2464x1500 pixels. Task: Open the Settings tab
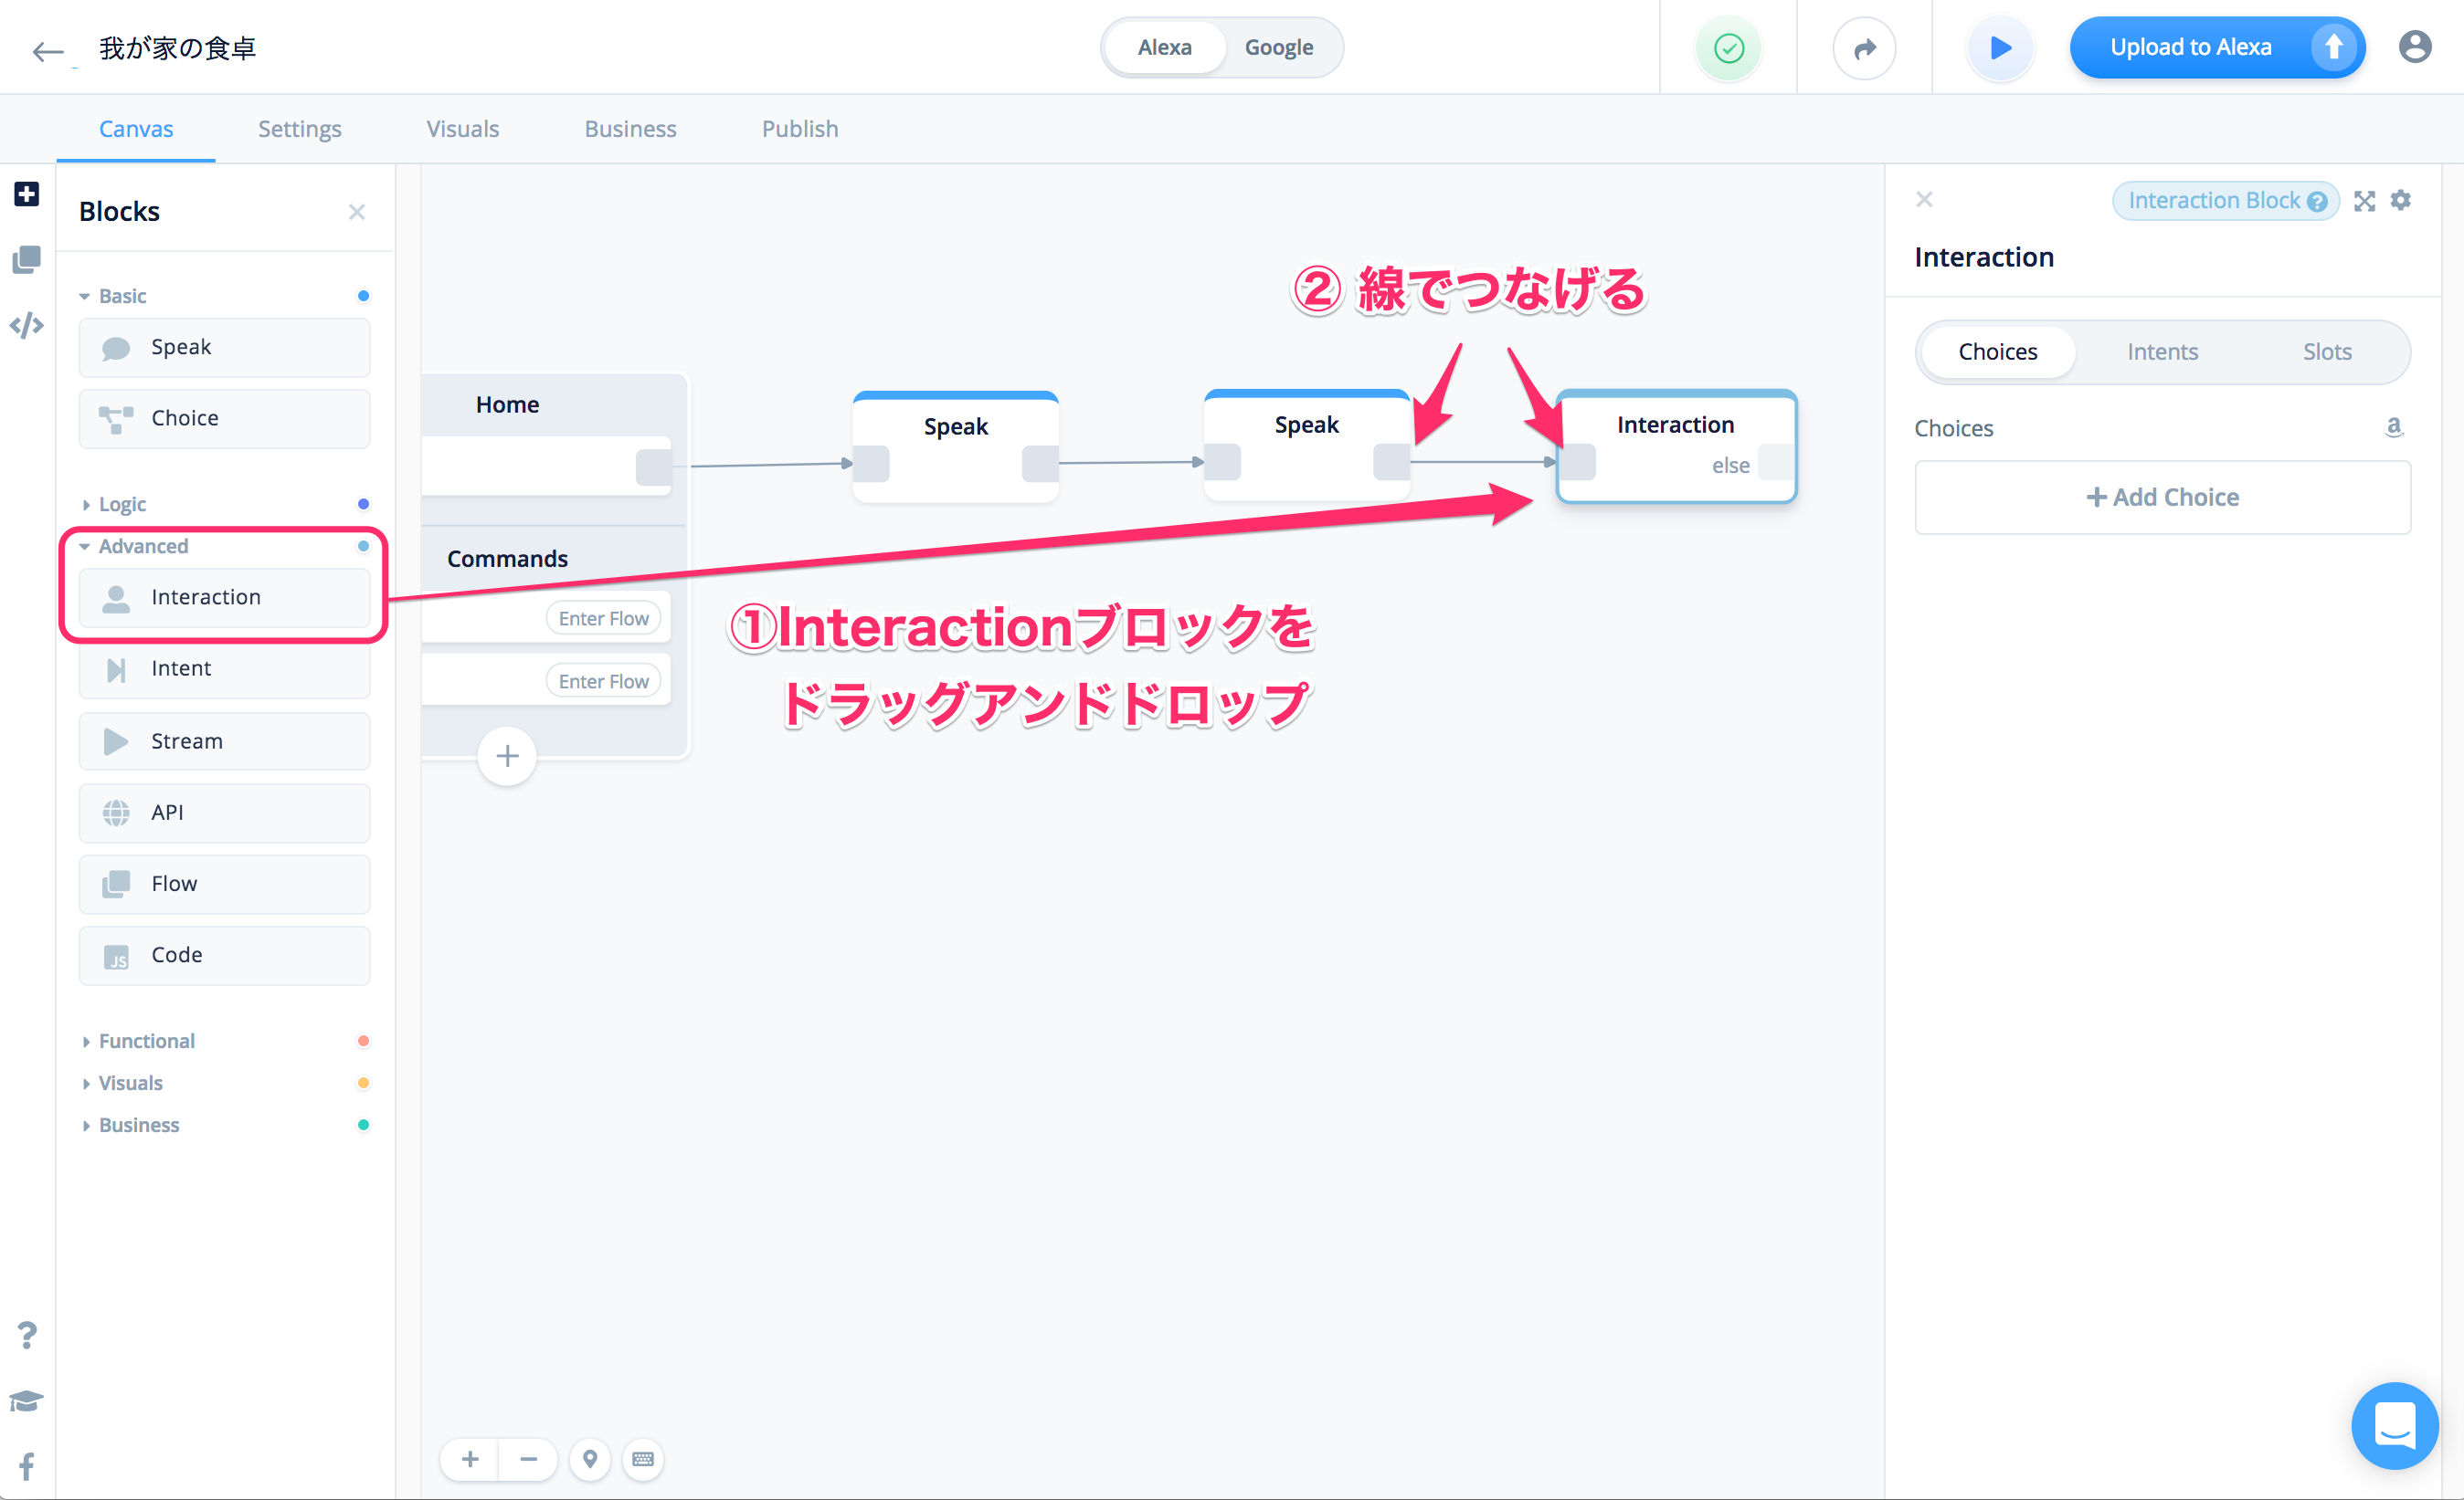coord(299,129)
